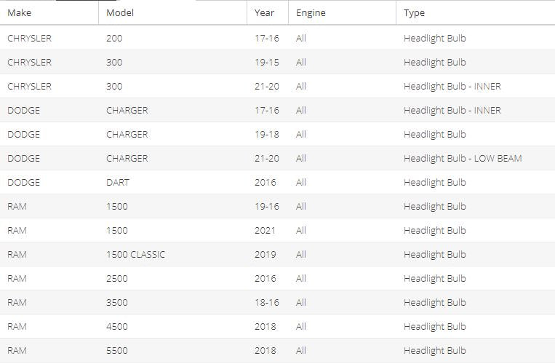Click RAM 1500 row with years 19-16
The image size is (555, 364).
[x=278, y=206]
